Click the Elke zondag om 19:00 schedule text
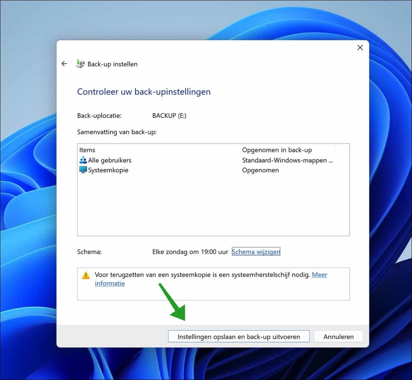Image resolution: width=412 pixels, height=380 pixels. [x=191, y=251]
